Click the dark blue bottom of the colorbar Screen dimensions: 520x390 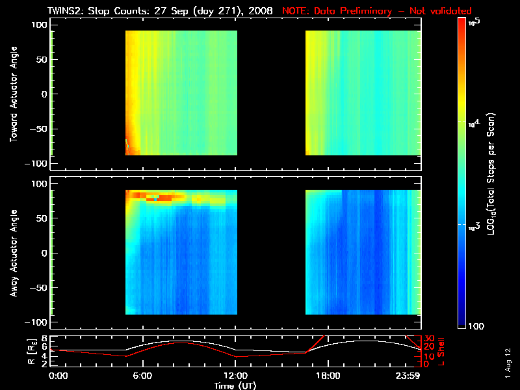point(462,322)
